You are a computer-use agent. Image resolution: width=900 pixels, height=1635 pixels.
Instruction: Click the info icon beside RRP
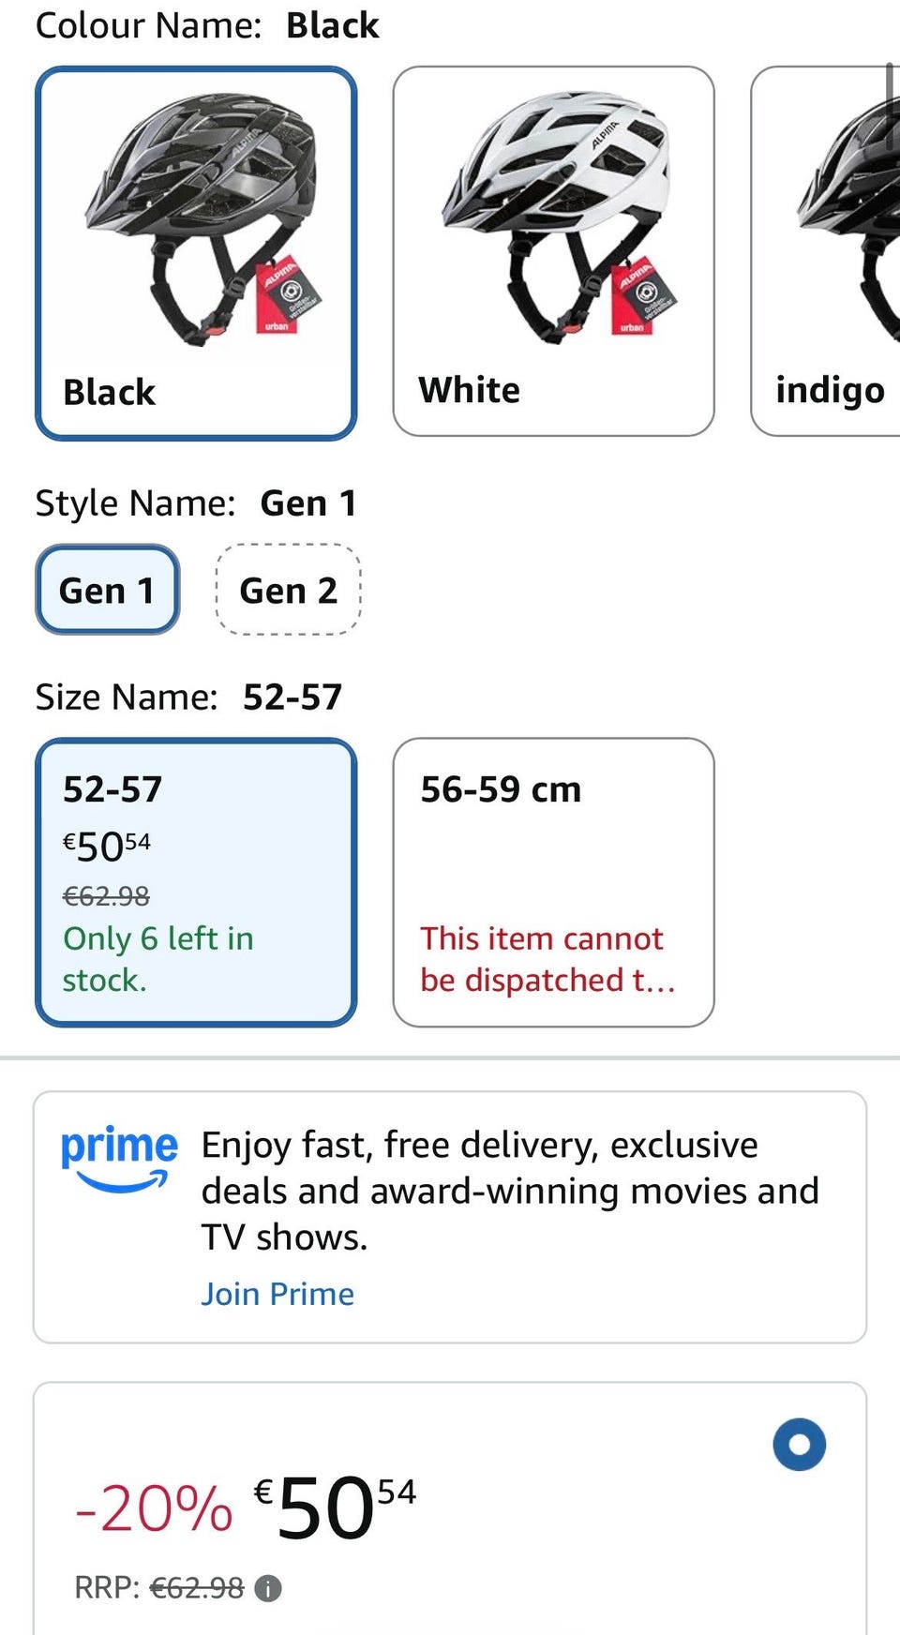tap(268, 1589)
